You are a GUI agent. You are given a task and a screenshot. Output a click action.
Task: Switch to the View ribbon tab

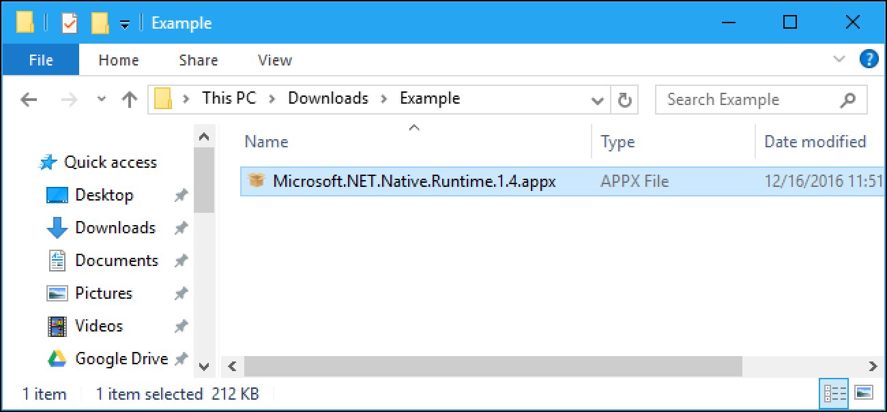tap(275, 60)
